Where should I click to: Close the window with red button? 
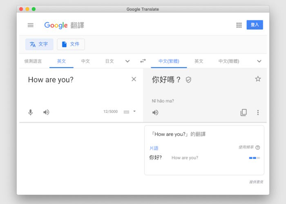tap(21, 9)
